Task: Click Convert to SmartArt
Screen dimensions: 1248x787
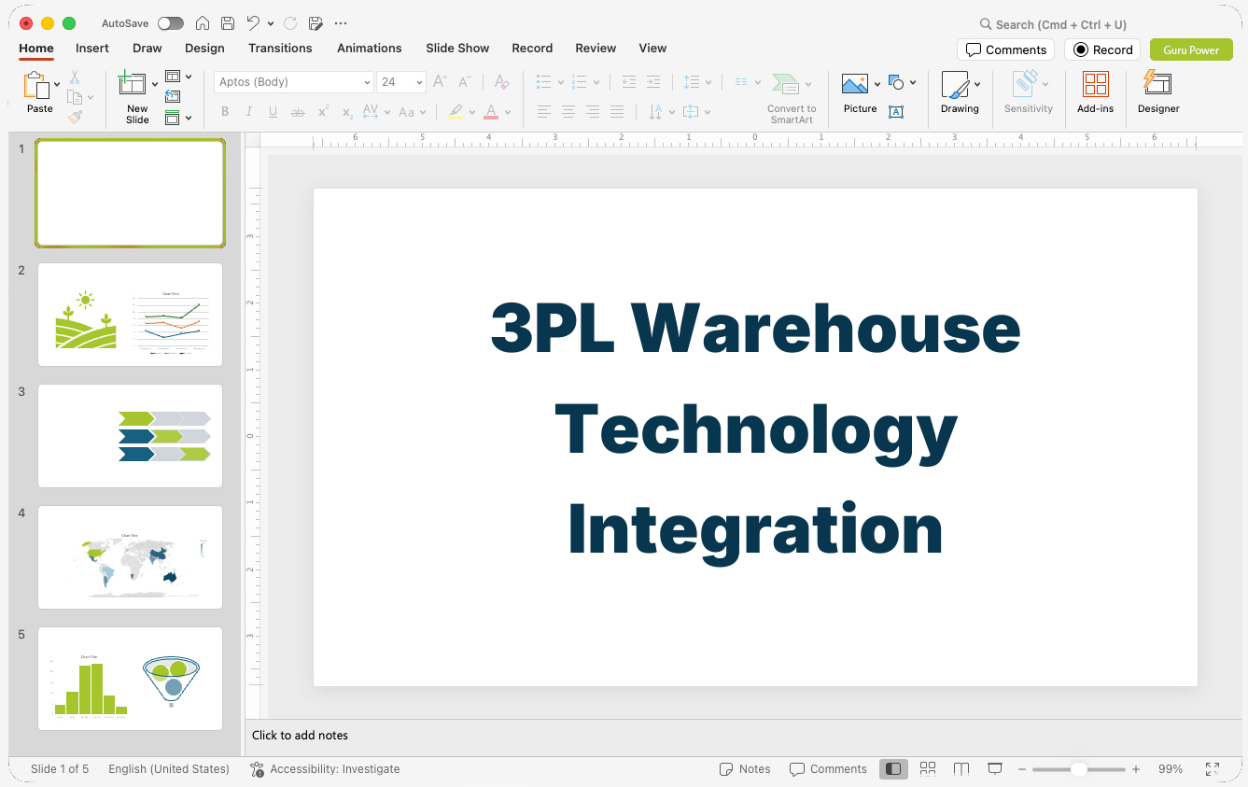Action: point(791,98)
